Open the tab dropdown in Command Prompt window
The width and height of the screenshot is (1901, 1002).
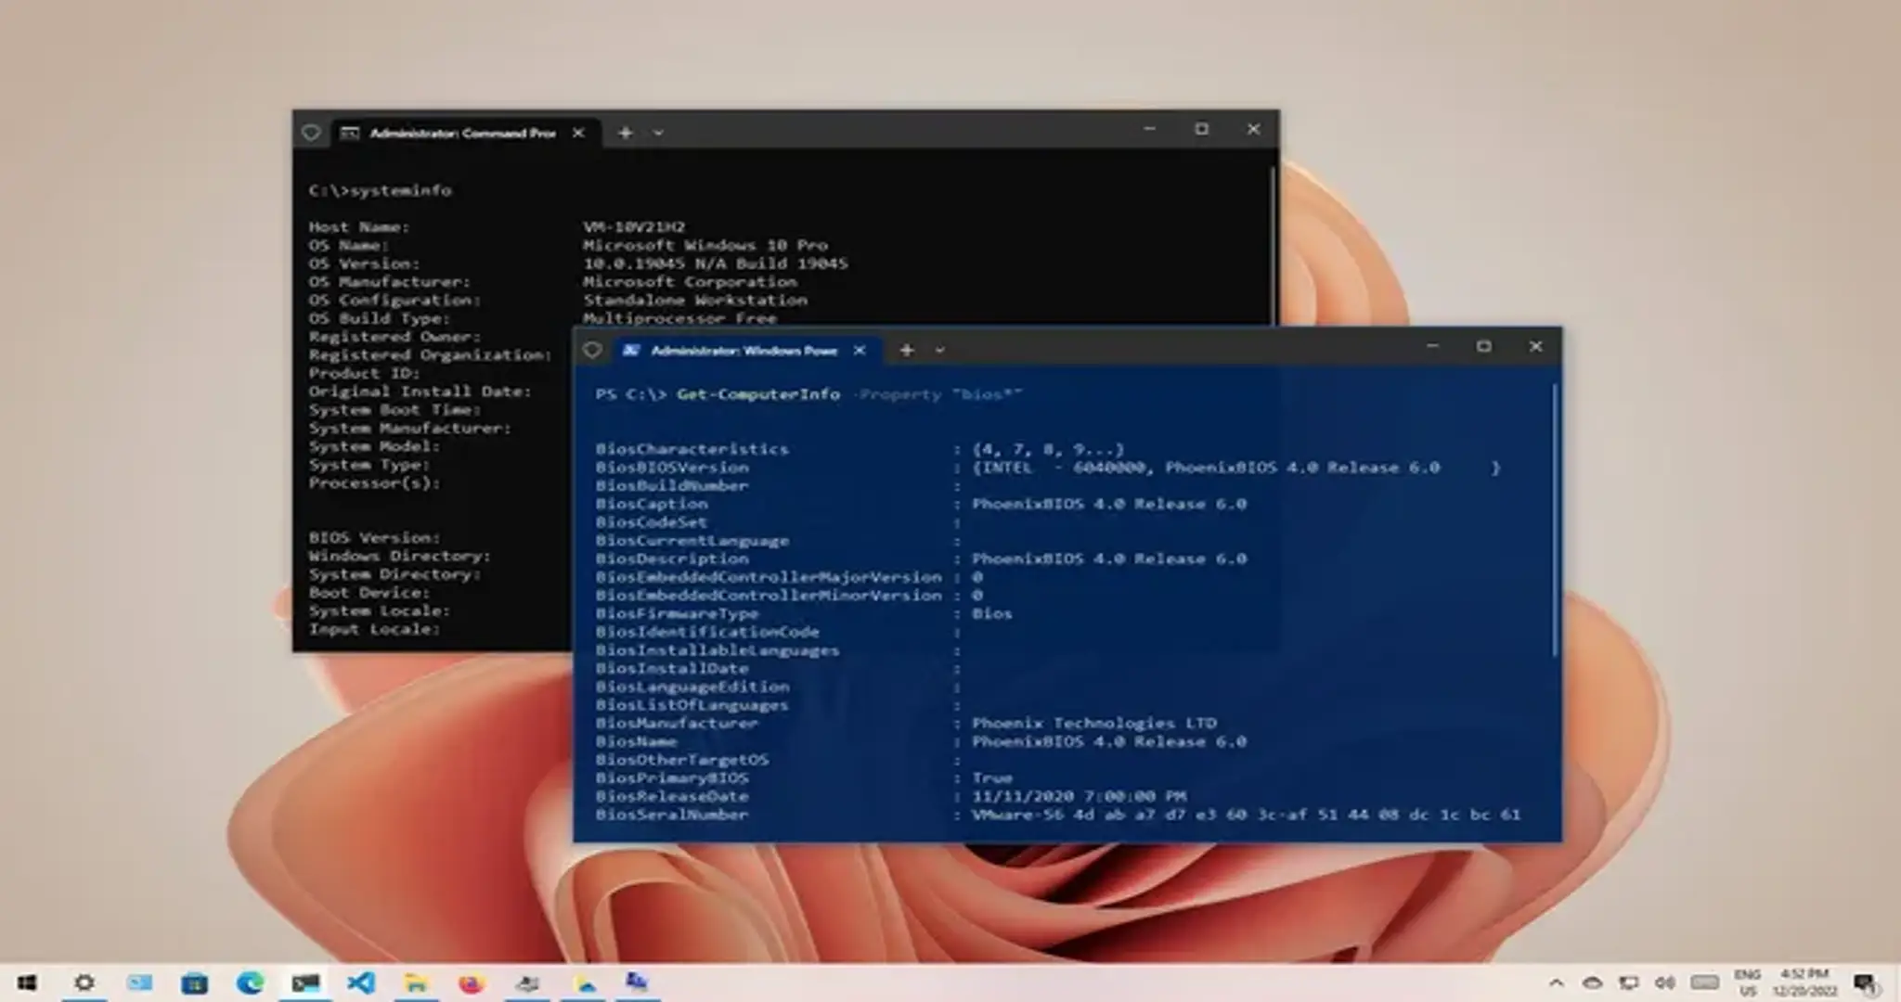tap(657, 133)
